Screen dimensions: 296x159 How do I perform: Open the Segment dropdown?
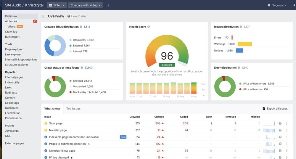(x=277, y=5)
